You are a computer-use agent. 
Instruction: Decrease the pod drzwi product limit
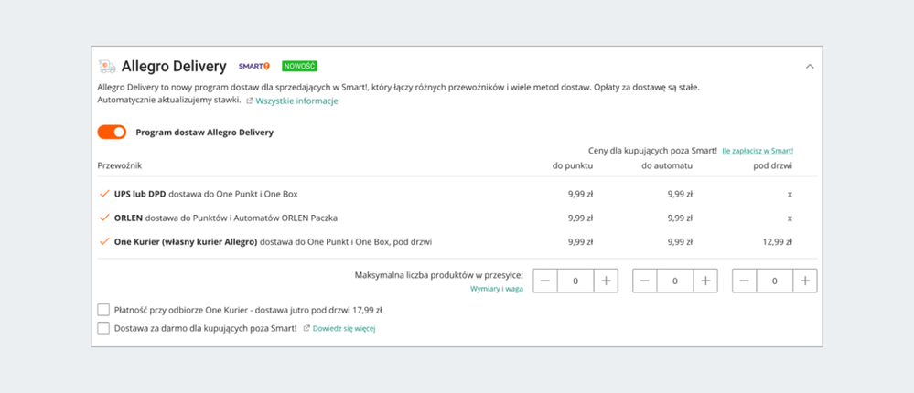click(x=745, y=281)
